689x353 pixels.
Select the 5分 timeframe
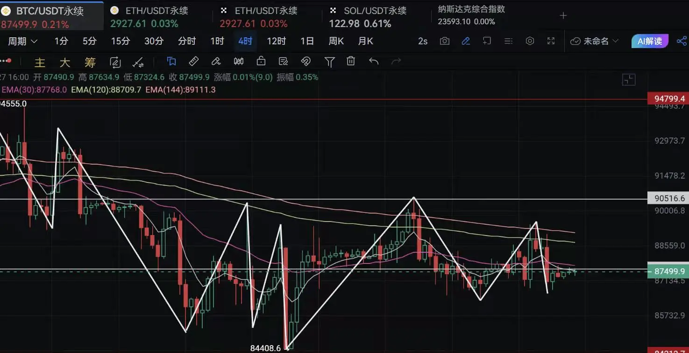tap(89, 41)
